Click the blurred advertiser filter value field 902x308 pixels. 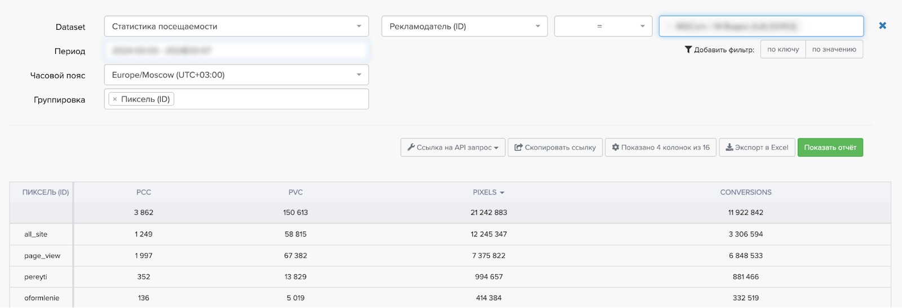[x=760, y=26]
